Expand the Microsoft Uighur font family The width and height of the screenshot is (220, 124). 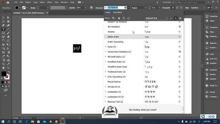click(x=106, y=56)
